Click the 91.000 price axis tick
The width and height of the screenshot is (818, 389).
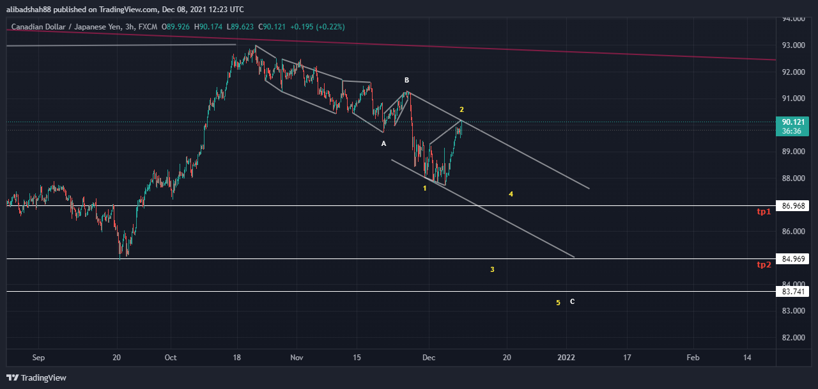click(x=792, y=99)
